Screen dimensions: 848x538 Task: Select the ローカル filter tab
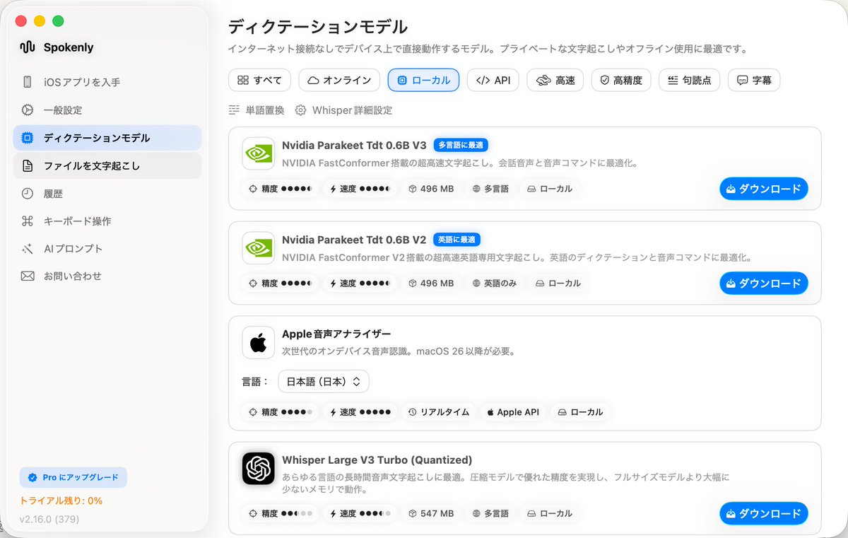point(423,80)
